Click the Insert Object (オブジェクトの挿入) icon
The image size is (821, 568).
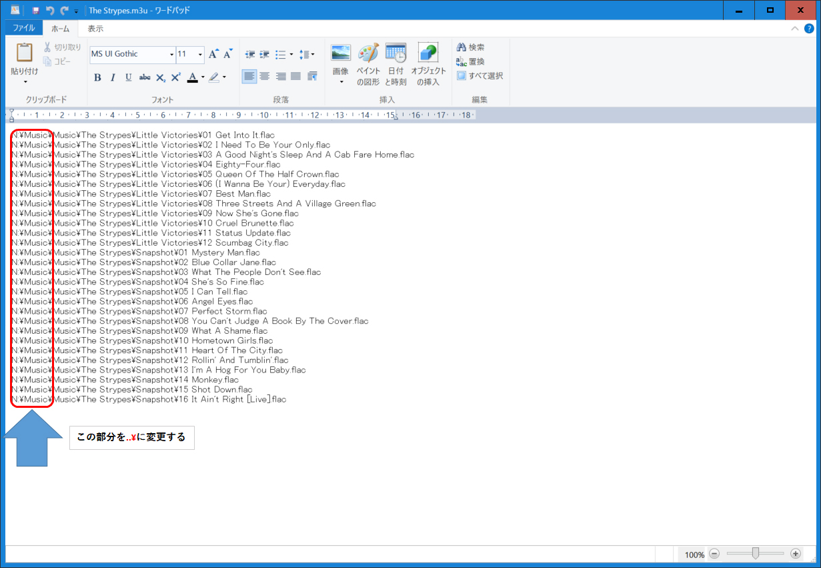[x=428, y=53]
